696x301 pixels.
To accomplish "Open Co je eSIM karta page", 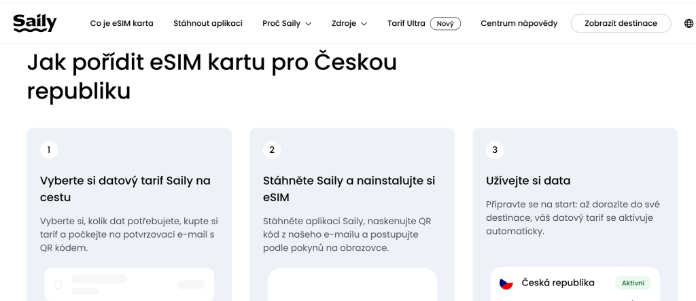I will (x=122, y=24).
